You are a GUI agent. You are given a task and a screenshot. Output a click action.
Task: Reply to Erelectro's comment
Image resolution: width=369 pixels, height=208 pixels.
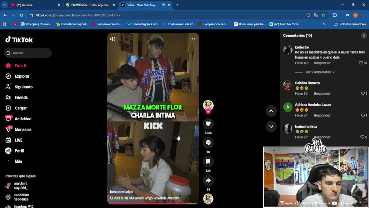tap(322, 63)
